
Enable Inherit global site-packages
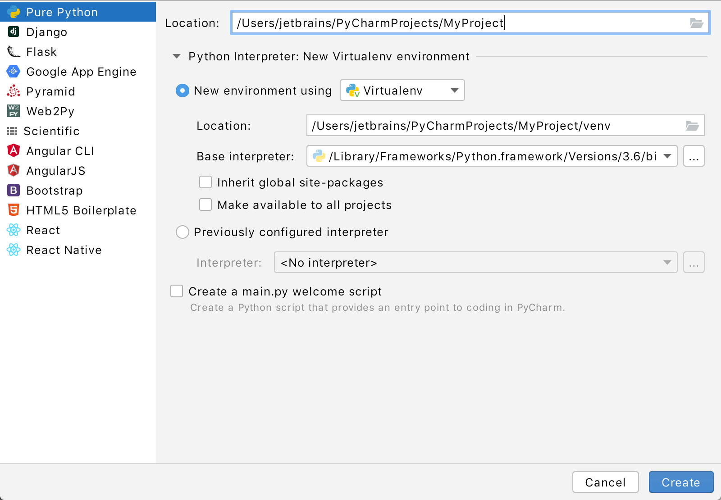tap(205, 182)
